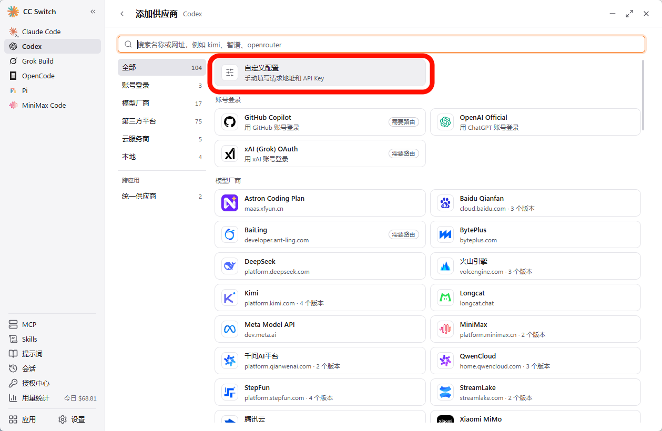Viewport: 662px width, 431px height.
Task: Click 需要路由 badge on GitHub Copilot
Action: 404,122
